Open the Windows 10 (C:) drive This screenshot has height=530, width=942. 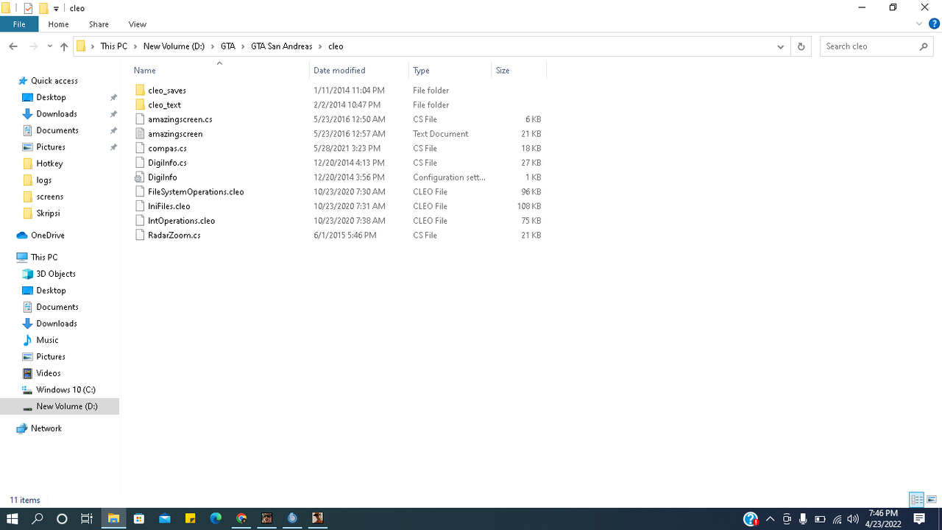[x=65, y=390]
